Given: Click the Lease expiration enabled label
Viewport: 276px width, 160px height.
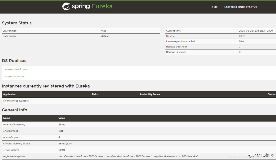Looking at the screenshot, I should coord(180,41).
